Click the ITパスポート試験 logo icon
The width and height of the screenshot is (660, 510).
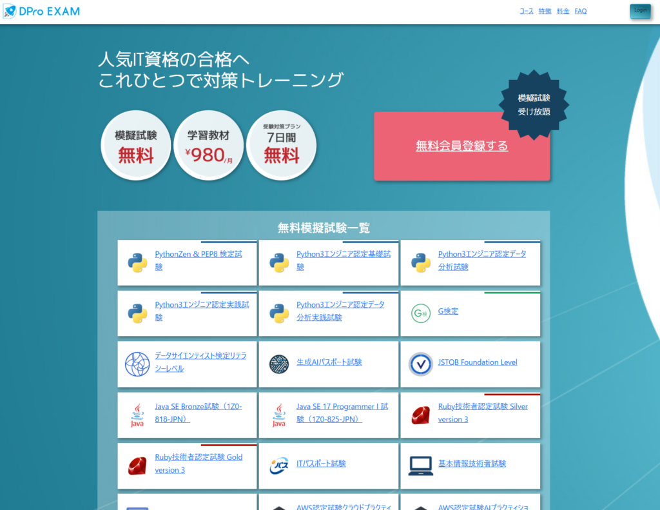[x=278, y=466]
